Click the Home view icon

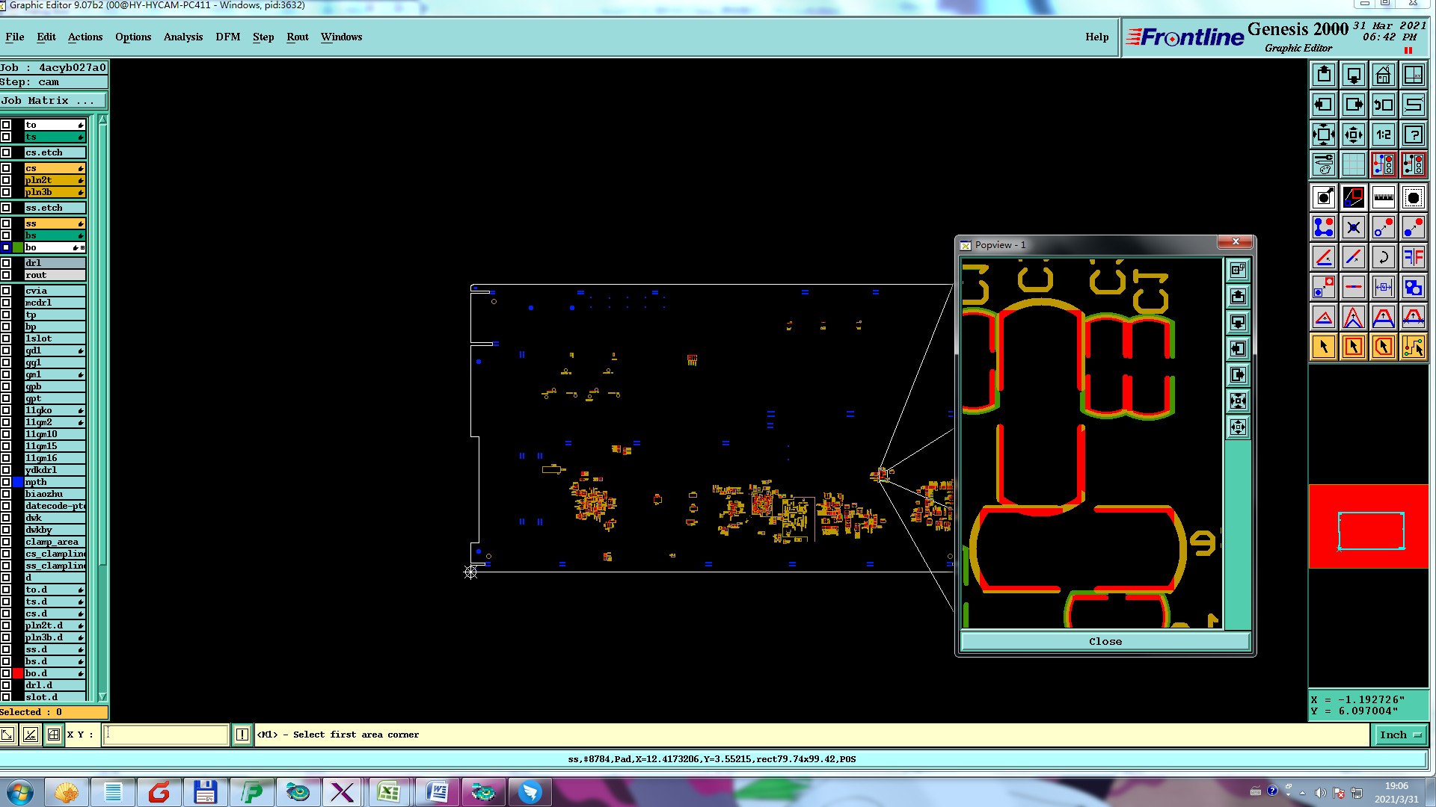(x=1383, y=75)
